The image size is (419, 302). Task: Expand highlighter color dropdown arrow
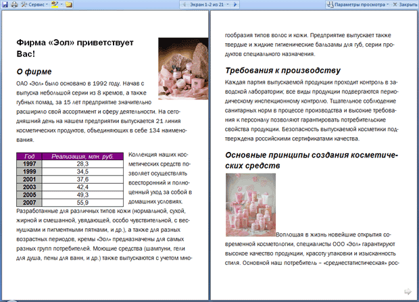(x=61, y=4)
